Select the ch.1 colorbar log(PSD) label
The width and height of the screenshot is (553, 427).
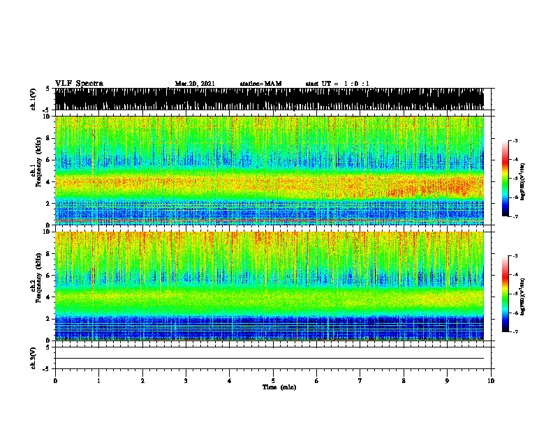522,181
